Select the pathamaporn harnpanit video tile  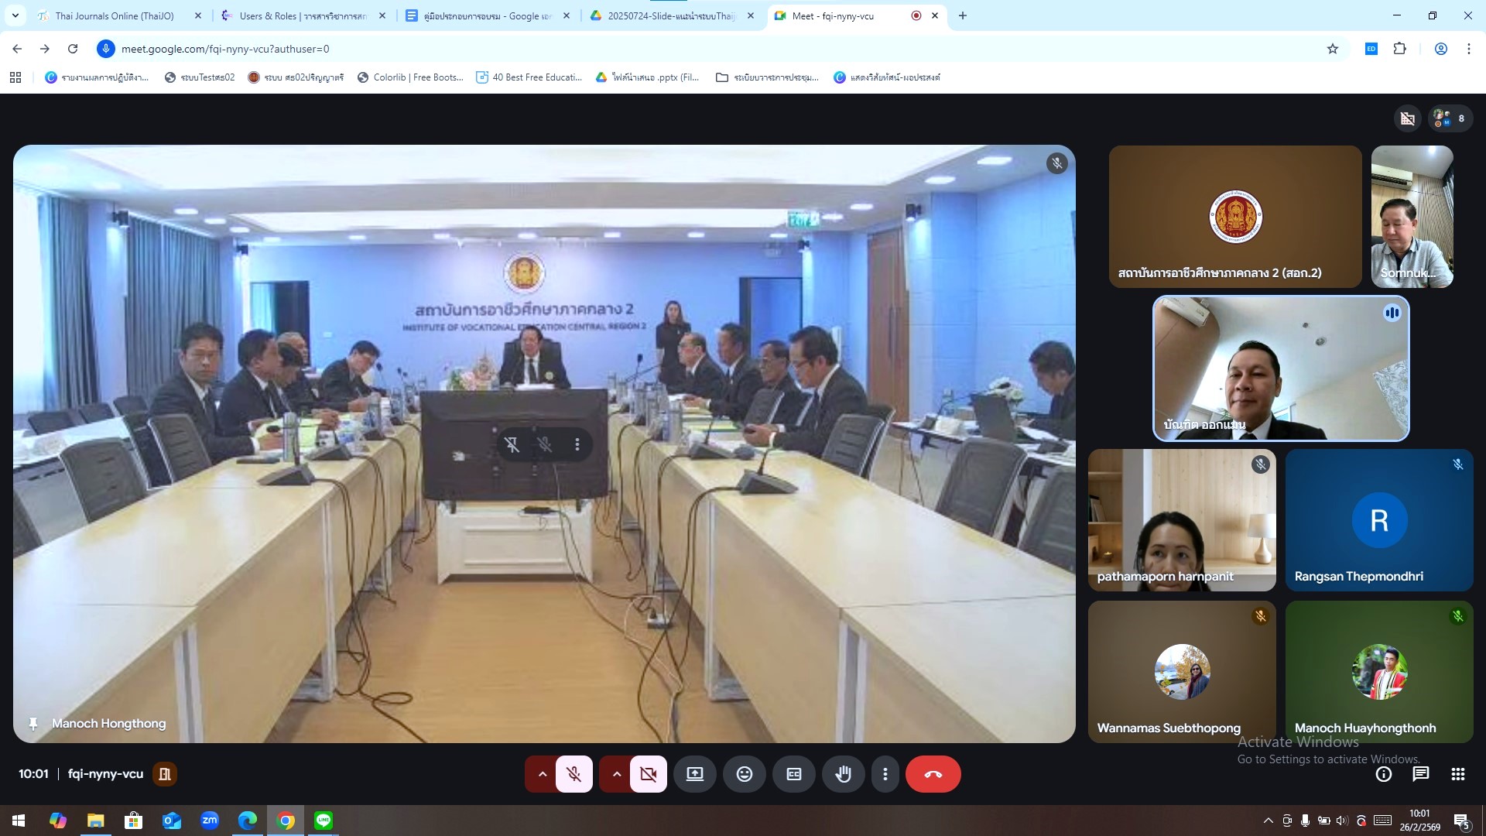(x=1181, y=520)
